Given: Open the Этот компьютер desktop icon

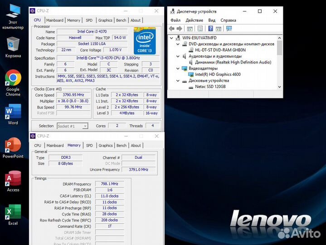Looking at the screenshot, I should tap(13, 17).
